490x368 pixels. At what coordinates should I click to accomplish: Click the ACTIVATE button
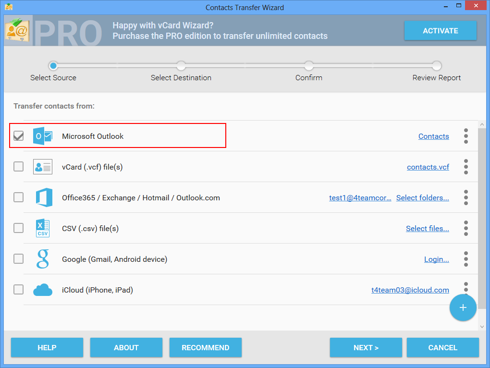point(441,31)
